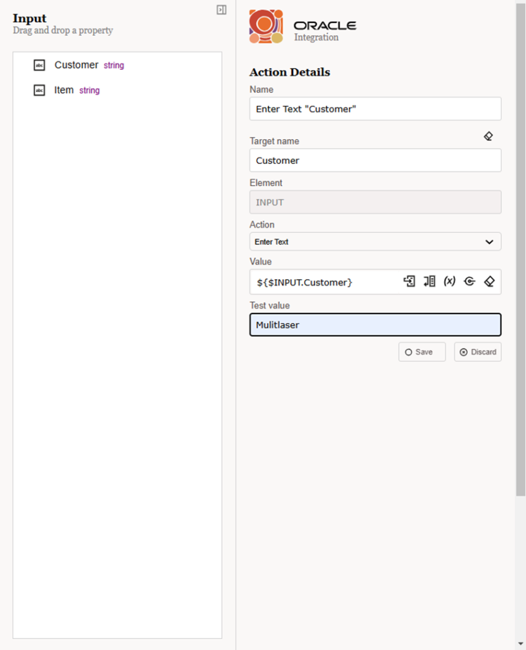Click the abc string icon beside Item
The height and width of the screenshot is (650, 526).
[39, 90]
